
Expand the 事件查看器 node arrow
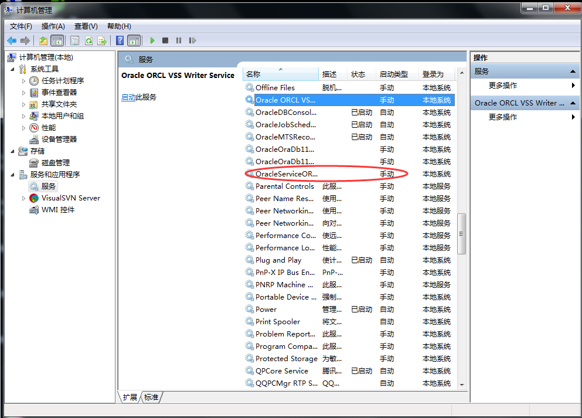coord(23,93)
